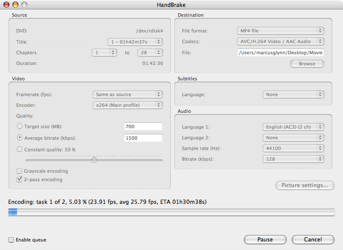Viewport: 343px width, 250px height.
Task: Open the Subtitles Language dropdown
Action: 293,94
